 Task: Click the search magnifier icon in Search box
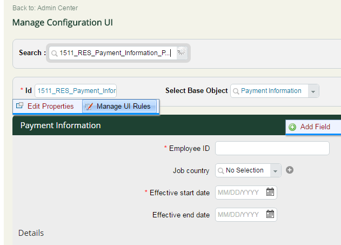pos(55,53)
